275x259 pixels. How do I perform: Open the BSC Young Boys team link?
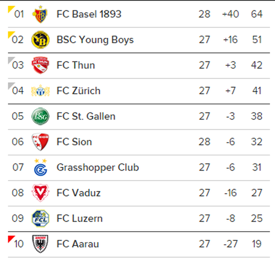pyautogui.click(x=95, y=40)
